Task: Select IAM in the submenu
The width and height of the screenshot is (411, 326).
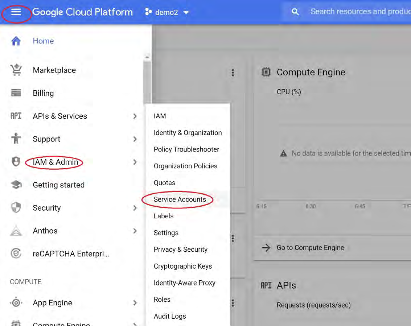Action: (160, 116)
